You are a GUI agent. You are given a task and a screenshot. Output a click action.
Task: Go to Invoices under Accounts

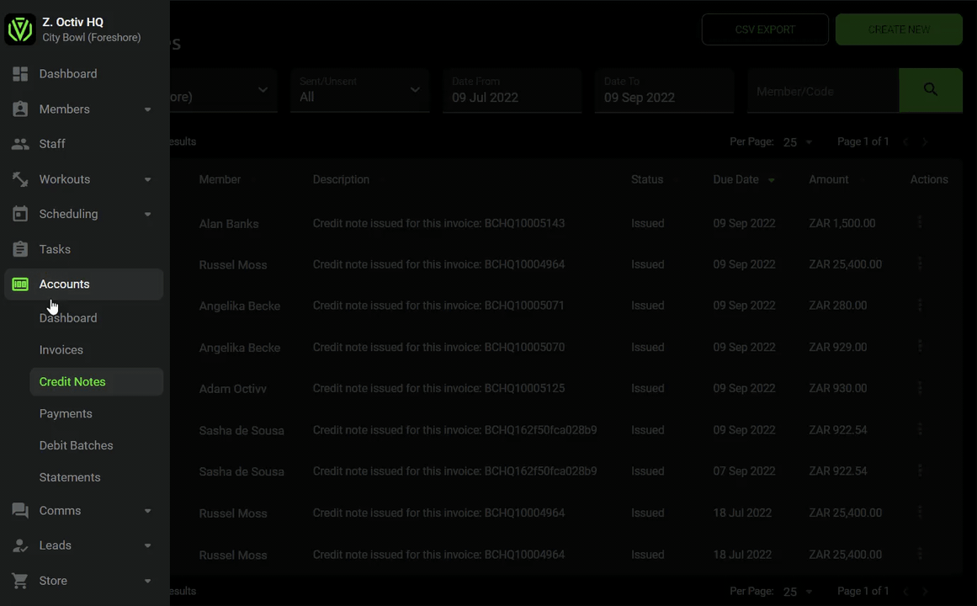(61, 350)
